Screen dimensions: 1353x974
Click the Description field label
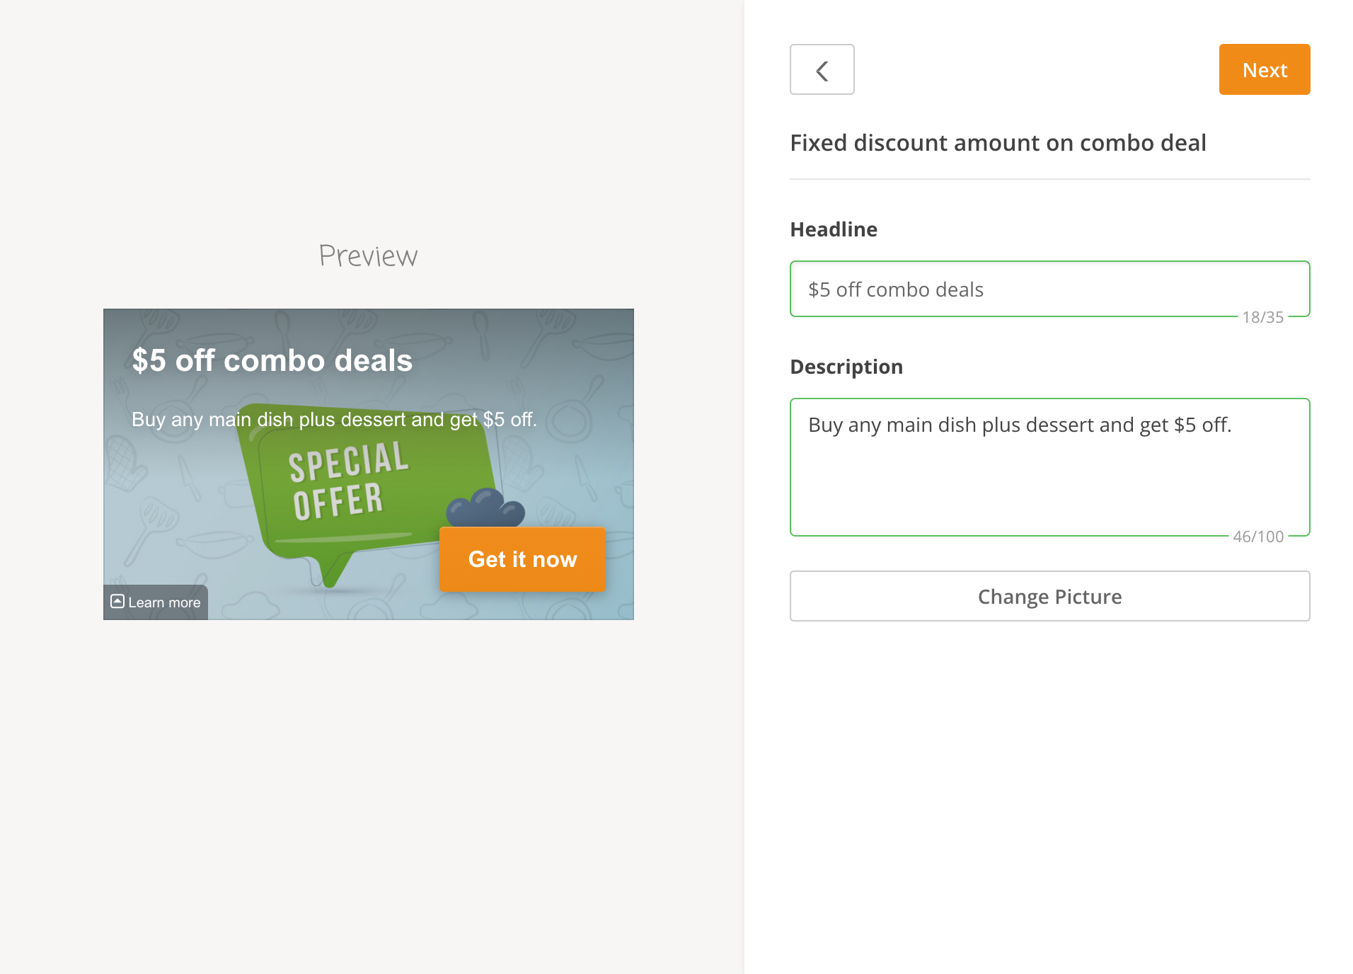tap(846, 367)
